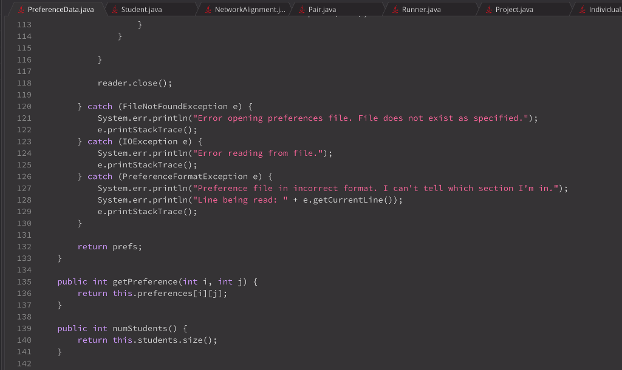Switch to the Pair.java tab

click(x=338, y=9)
